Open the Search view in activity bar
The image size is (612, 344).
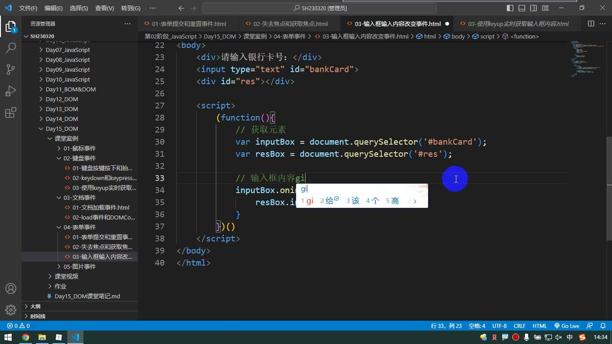11,47
